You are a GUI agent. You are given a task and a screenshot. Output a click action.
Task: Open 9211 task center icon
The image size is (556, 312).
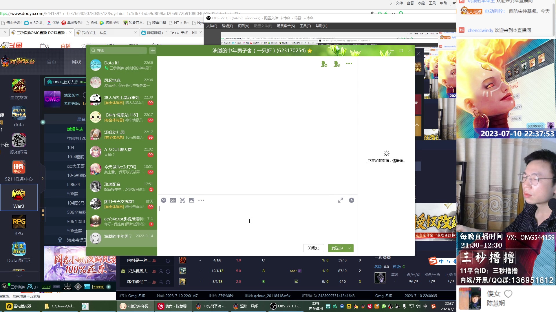point(19,171)
